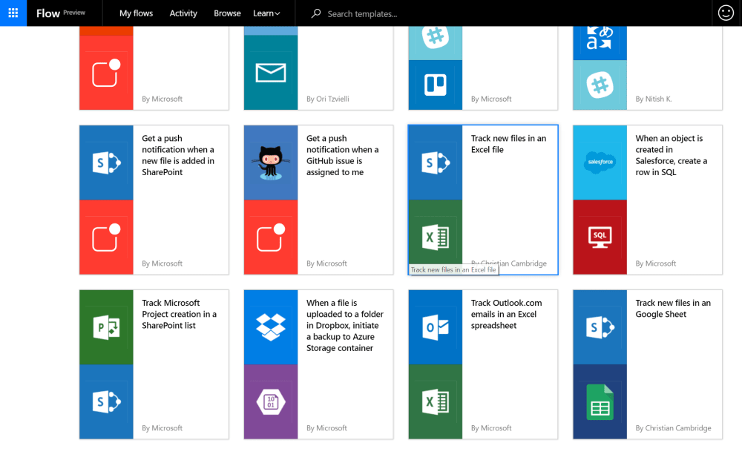Screen dimensions: 742x449
Task: Click the smiley feedback icon
Action: 726,13
